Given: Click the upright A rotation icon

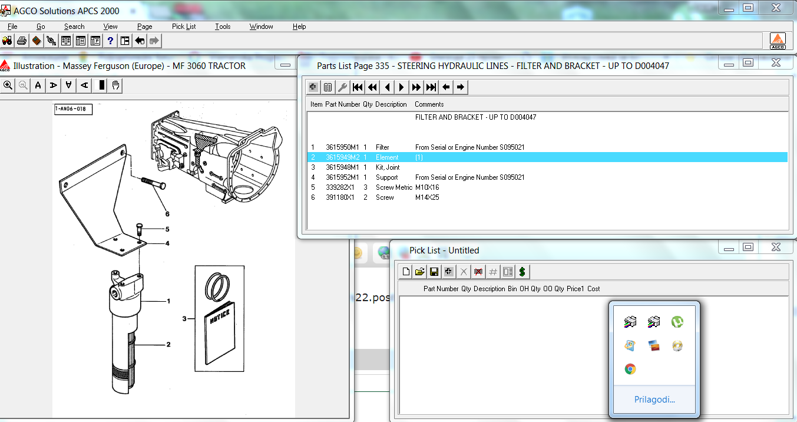Looking at the screenshot, I should [38, 85].
